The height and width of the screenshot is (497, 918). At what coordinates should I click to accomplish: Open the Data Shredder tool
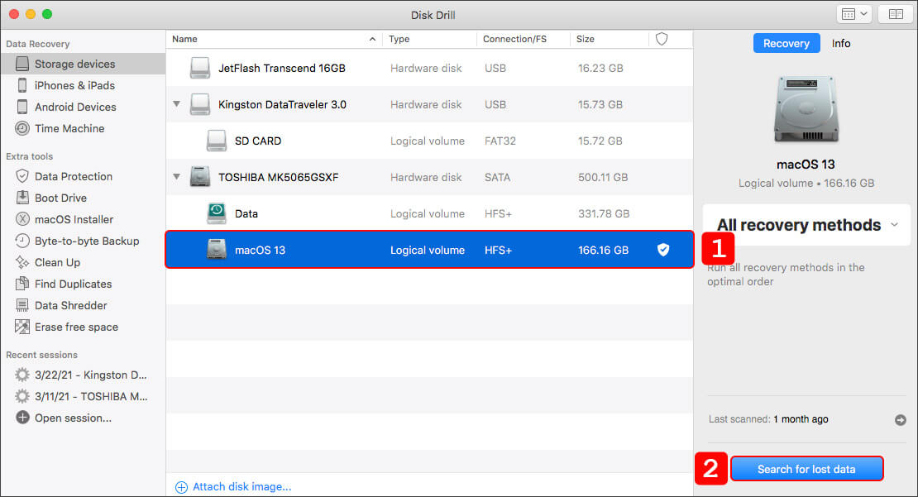coord(70,306)
